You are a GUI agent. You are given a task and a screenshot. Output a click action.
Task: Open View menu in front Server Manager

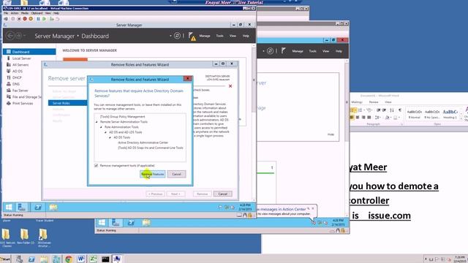coord(233,36)
